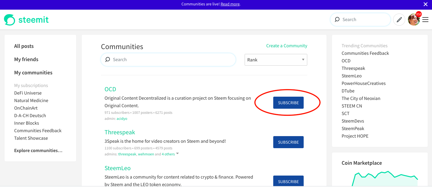Open OnChainArt subscription
This screenshot has height=187, width=432.
click(x=26, y=108)
